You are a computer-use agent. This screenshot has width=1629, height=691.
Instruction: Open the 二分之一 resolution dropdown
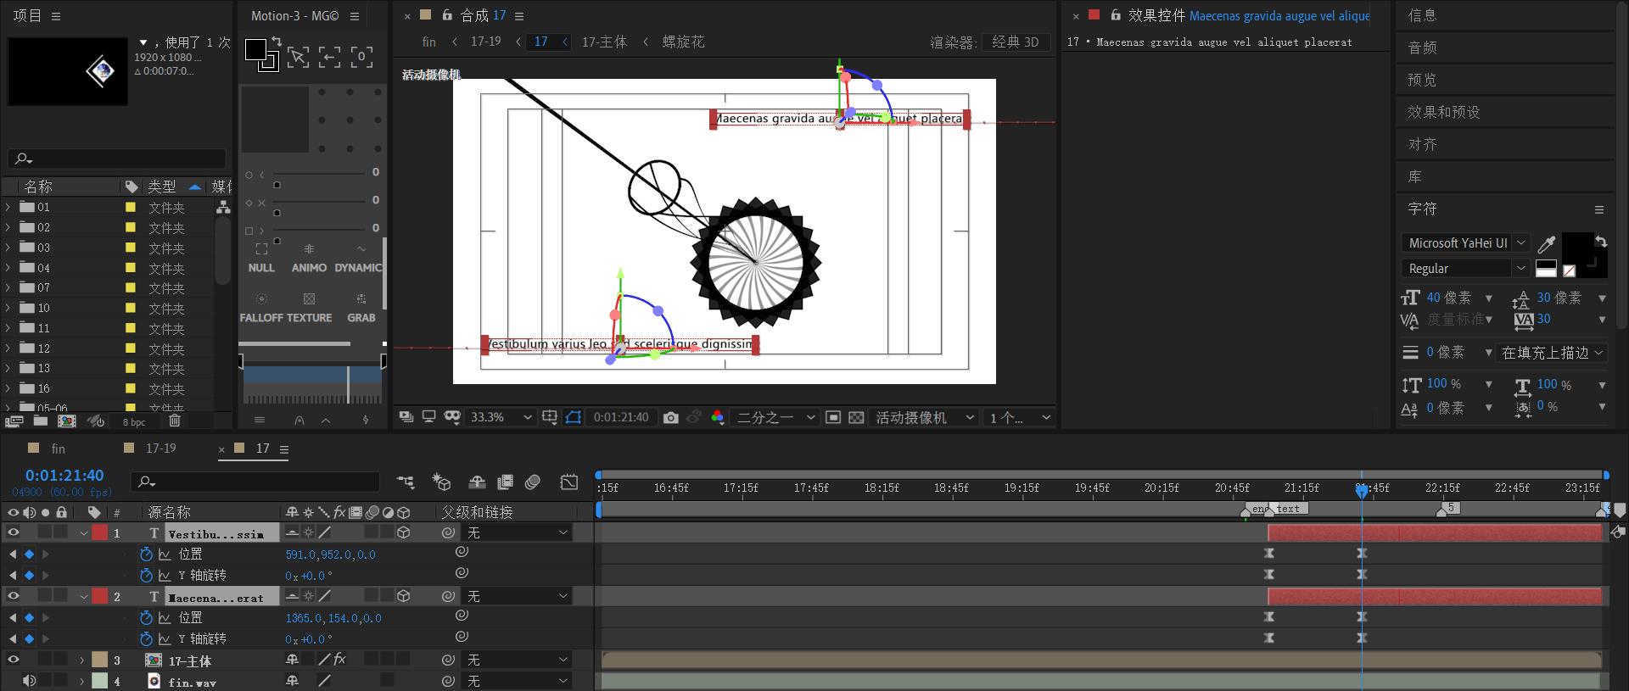pyautogui.click(x=775, y=417)
